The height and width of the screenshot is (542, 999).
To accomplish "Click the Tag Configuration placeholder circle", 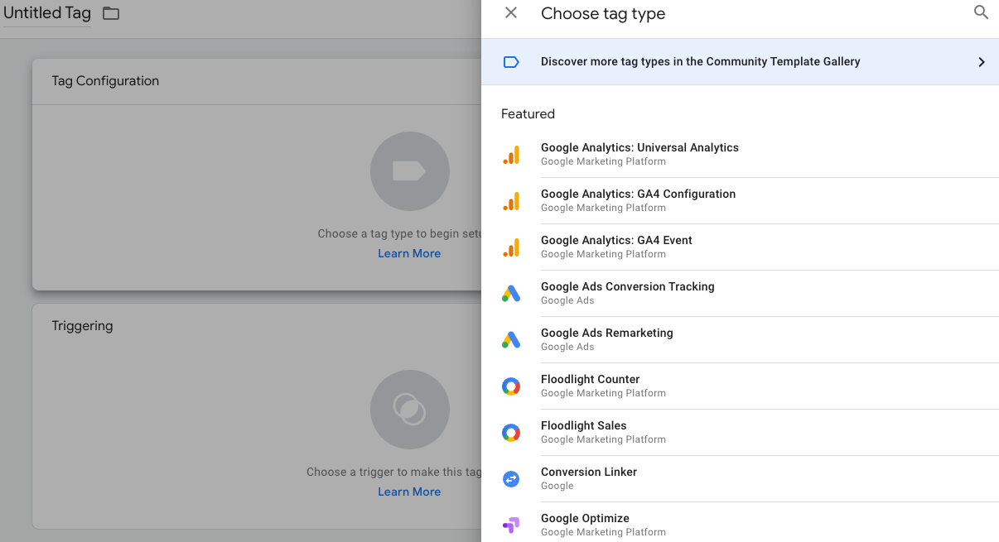I will [x=409, y=171].
